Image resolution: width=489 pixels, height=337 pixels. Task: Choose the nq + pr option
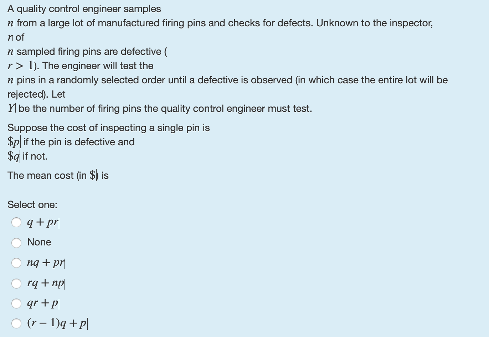[x=17, y=263]
